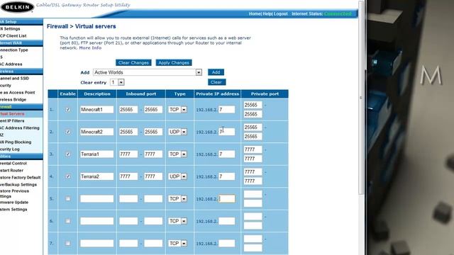454x255 pixels.
Task: Check the Enable box for row 6
Action: coord(68,221)
